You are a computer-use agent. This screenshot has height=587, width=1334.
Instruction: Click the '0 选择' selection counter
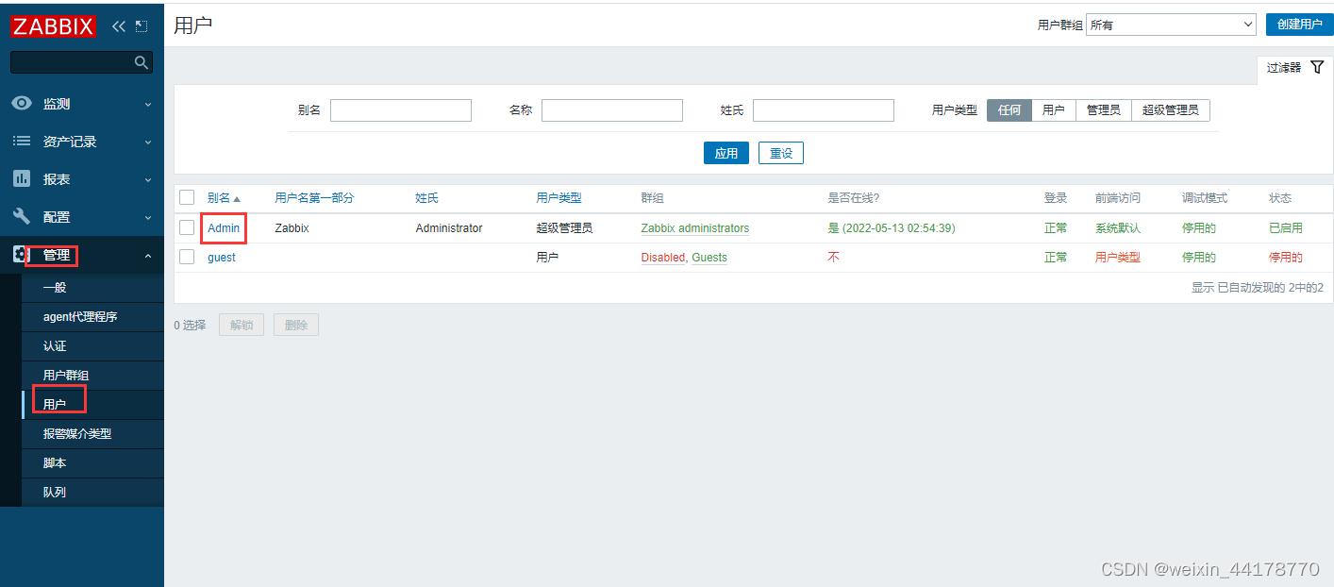pyautogui.click(x=190, y=325)
